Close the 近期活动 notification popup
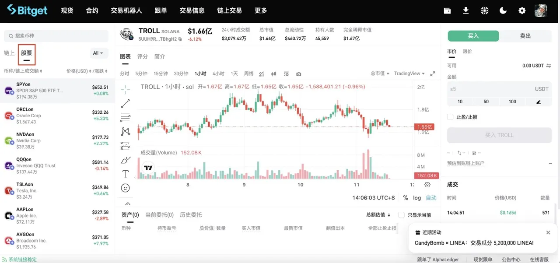Image resolution: width=560 pixels, height=263 pixels. (548, 232)
